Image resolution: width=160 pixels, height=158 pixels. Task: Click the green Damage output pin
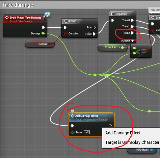coord(43,33)
